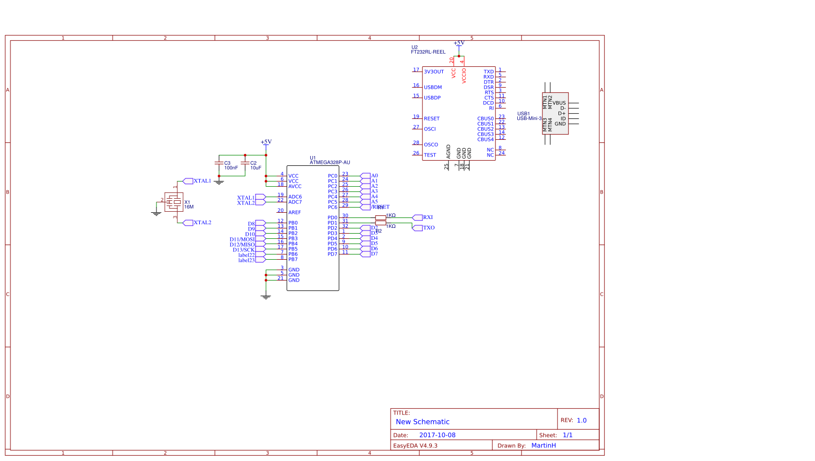Click the +5V power symbol above FT232RL

pos(459,44)
